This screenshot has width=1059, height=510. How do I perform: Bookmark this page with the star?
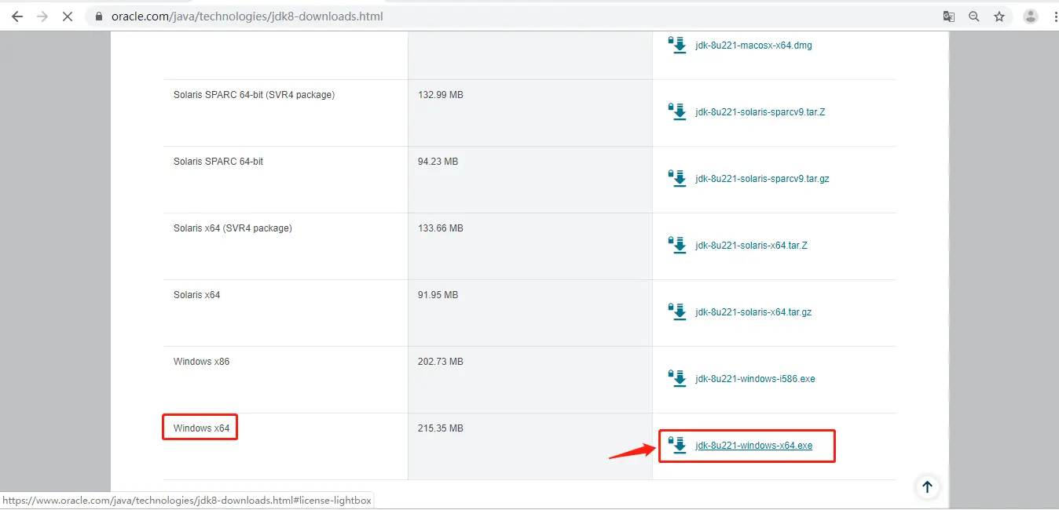click(999, 16)
